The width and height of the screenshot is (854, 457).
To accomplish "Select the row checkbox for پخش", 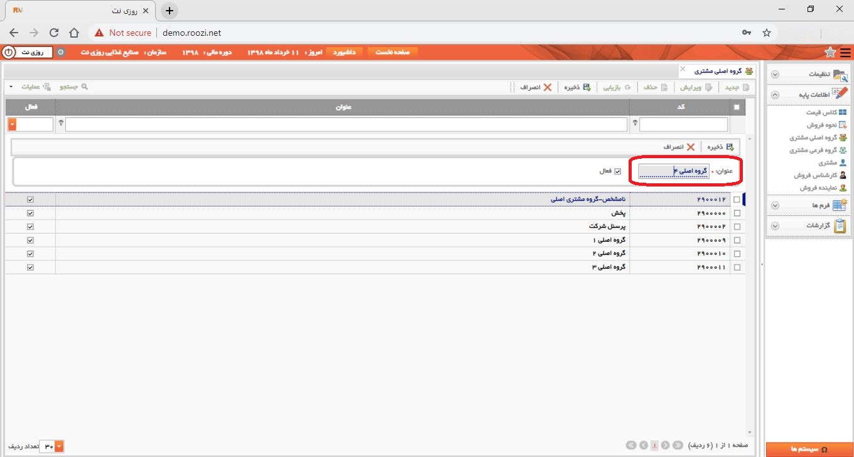I will click(737, 213).
